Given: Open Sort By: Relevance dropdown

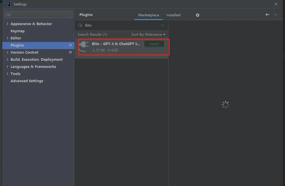Looking at the screenshot, I should coord(148,35).
